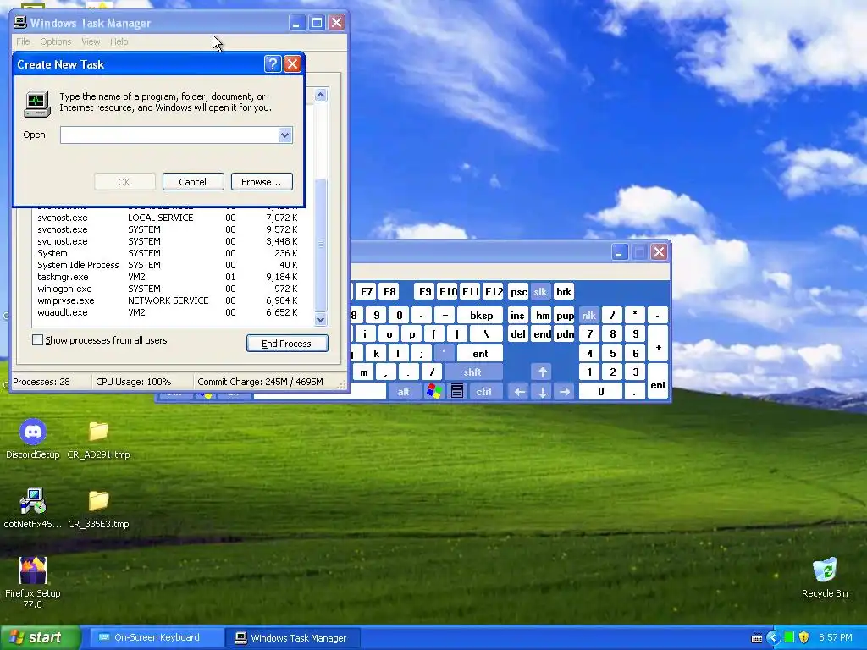Open the File menu in Task Manager
The height and width of the screenshot is (650, 867).
click(23, 41)
